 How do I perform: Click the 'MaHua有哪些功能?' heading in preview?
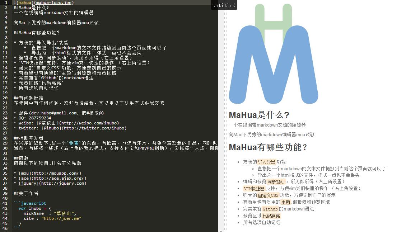(x=268, y=147)
